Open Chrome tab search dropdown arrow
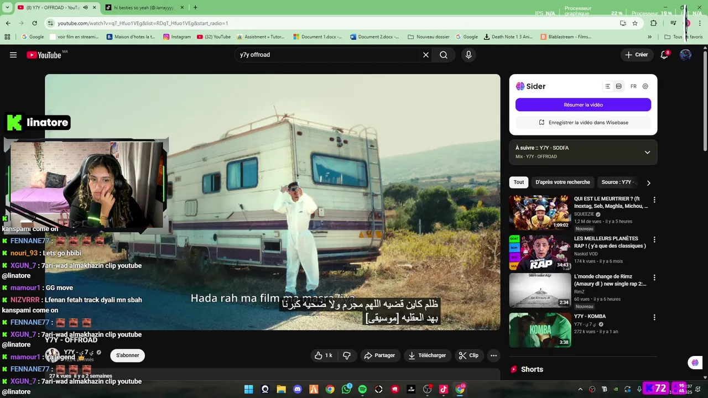Screen dimensions: 708x398 pyautogui.click(x=6, y=8)
